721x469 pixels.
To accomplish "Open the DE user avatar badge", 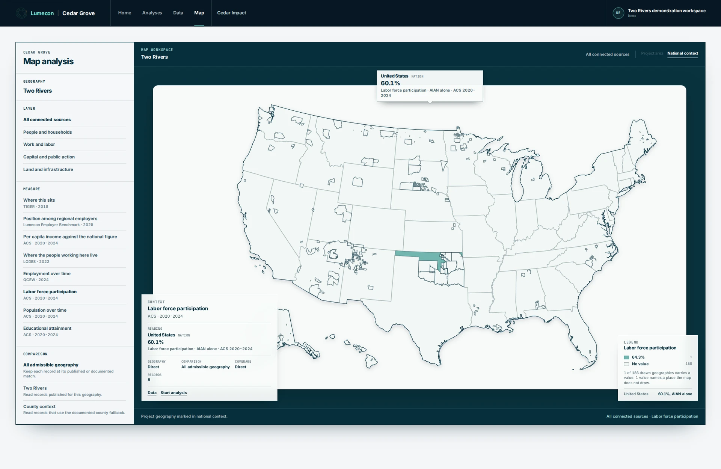I will 618,13.
